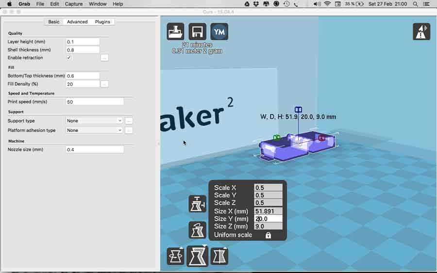Click the Time Machine icon in menu bar
Viewport: 437px width, 273px height.
(x=286, y=4)
